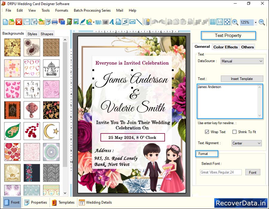
Task: Switch to the Others tab
Action: click(x=247, y=47)
